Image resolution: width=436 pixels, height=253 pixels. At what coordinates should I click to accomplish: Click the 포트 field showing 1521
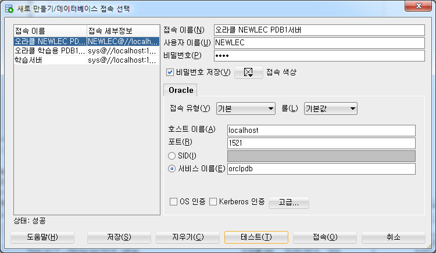[321, 143]
